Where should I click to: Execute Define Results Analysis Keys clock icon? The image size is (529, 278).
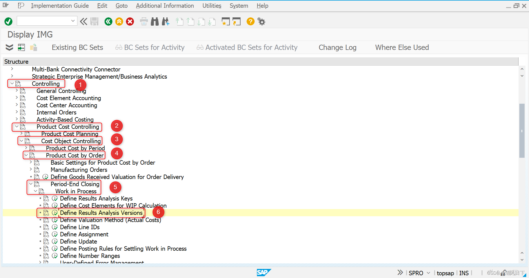[x=55, y=198]
